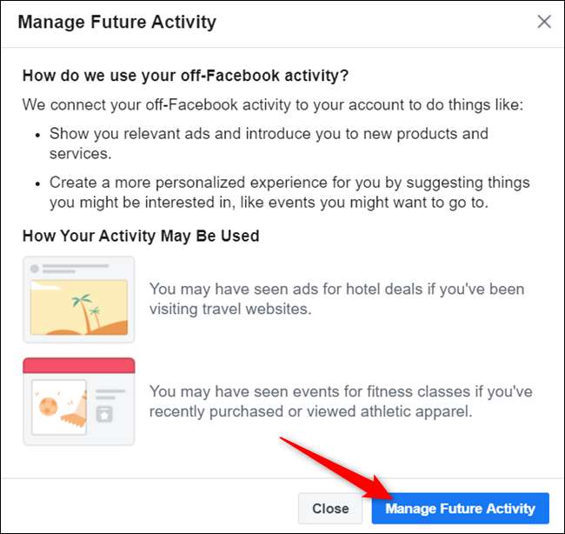Click the "How Your Activity May Be Used" heading
Screen dimensions: 565x534
click(141, 236)
